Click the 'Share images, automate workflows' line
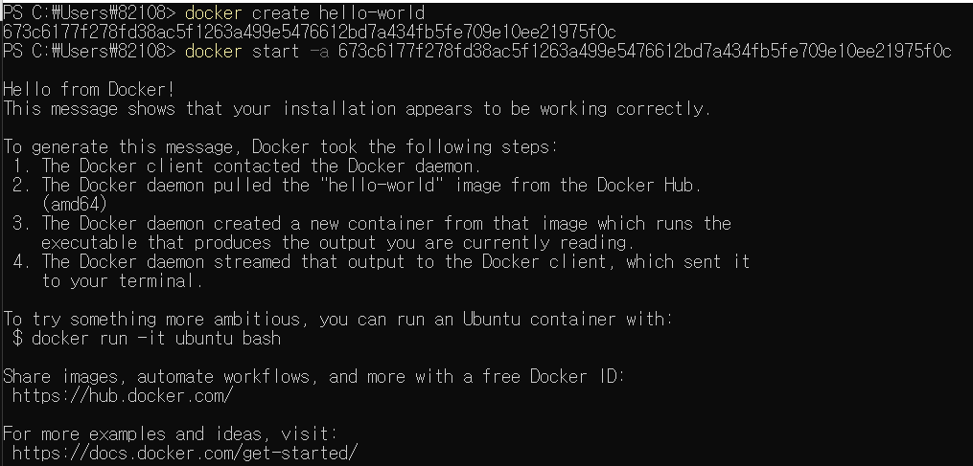This screenshot has width=973, height=466. pyautogui.click(x=314, y=376)
